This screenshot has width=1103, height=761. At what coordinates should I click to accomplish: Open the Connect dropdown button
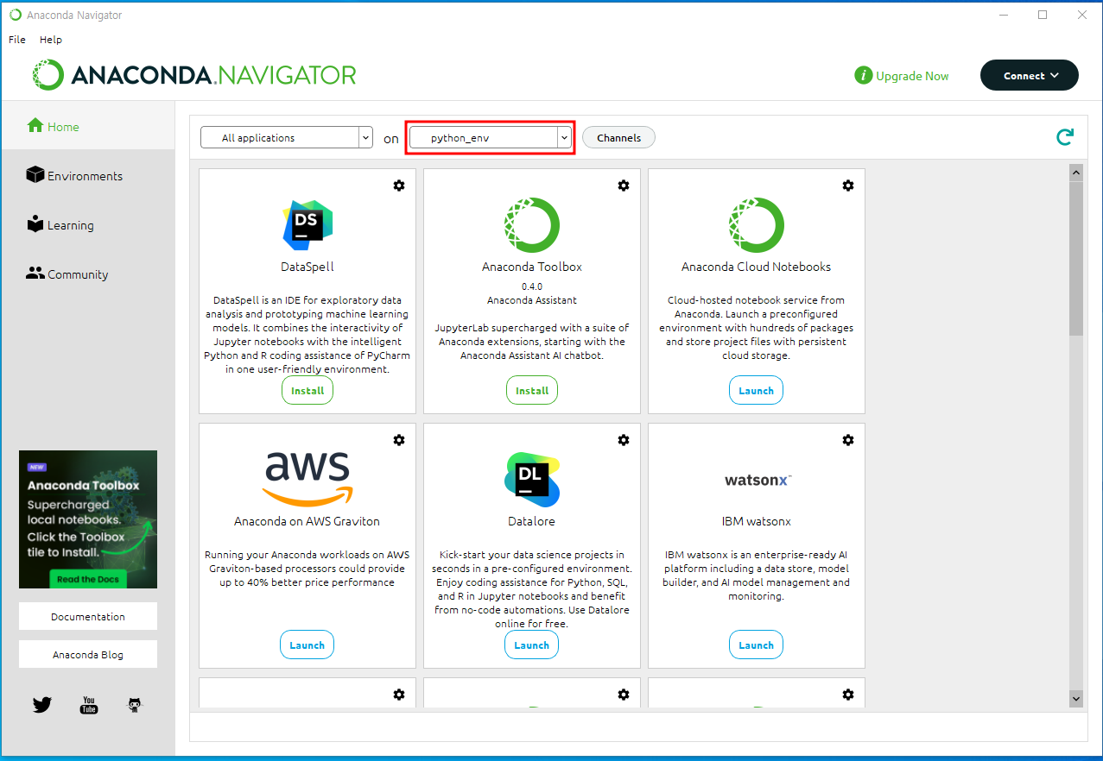coord(1030,75)
